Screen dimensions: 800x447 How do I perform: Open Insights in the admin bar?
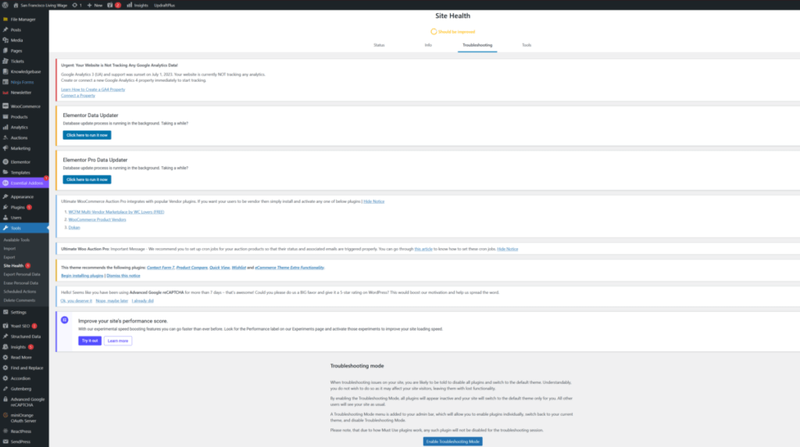[137, 5]
